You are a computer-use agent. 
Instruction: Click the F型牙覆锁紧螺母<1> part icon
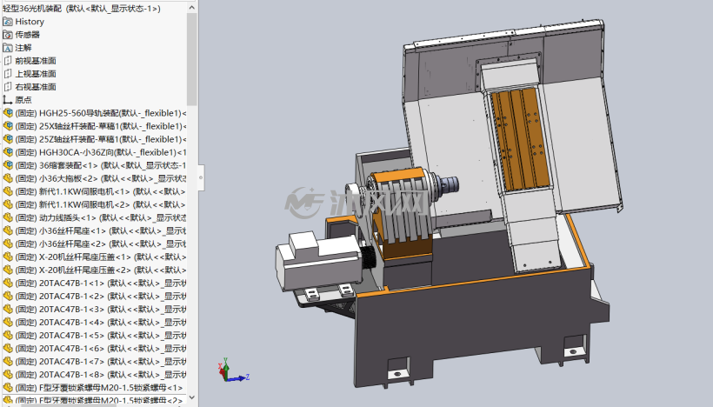[7, 388]
